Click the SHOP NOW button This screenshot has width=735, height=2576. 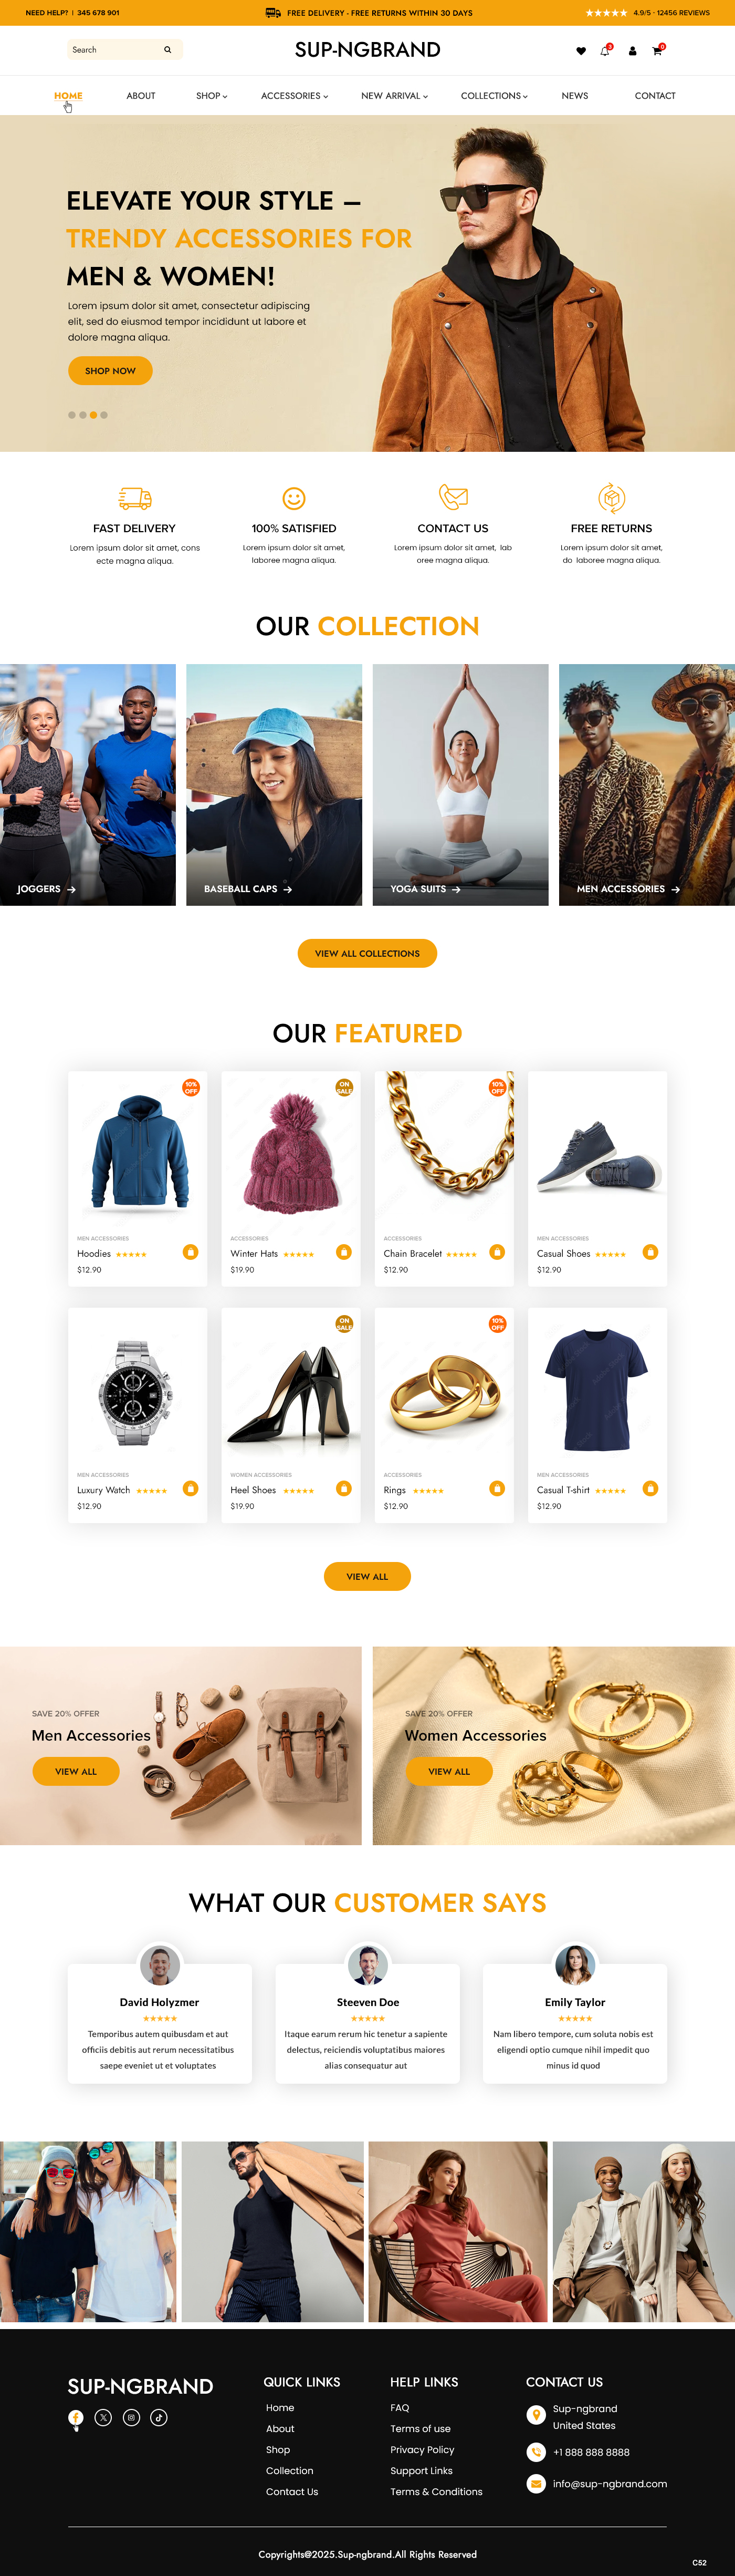pos(110,371)
